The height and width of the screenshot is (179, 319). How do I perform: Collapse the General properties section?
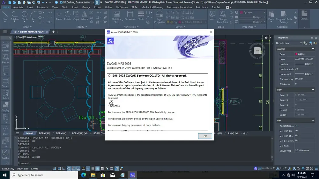pos(313,49)
